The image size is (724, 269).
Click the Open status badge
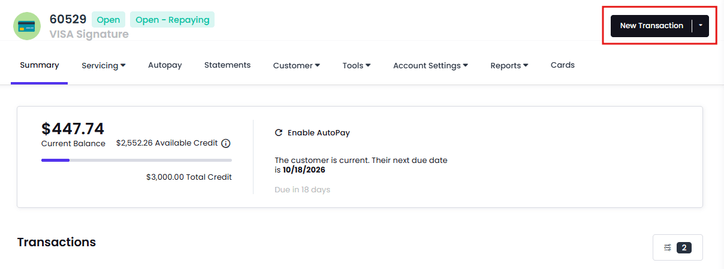coord(108,20)
